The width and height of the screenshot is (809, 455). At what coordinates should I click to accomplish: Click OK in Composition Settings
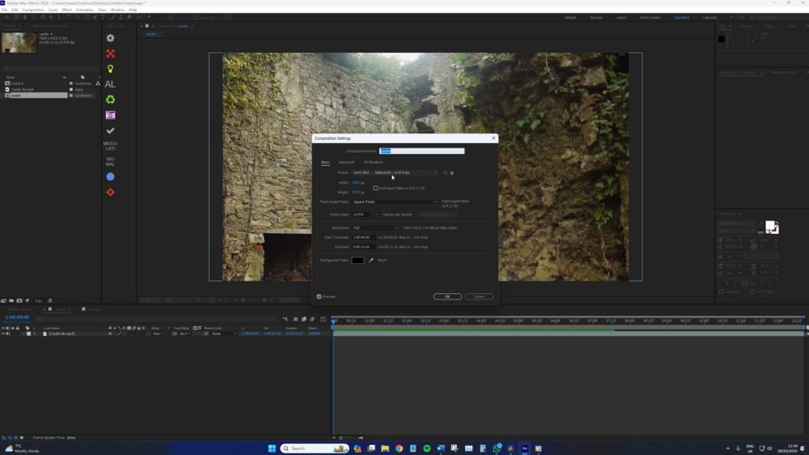447,297
